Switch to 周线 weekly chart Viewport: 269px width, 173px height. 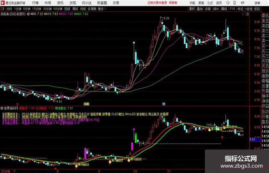coord(75,9)
